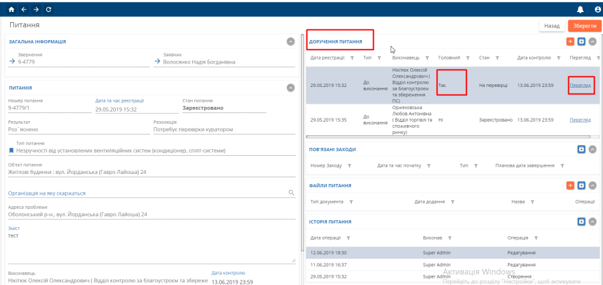Image resolution: width=603 pixels, height=285 pixels.
Task: Collapse the Пов'язані заходи panel
Action: pos(592,149)
